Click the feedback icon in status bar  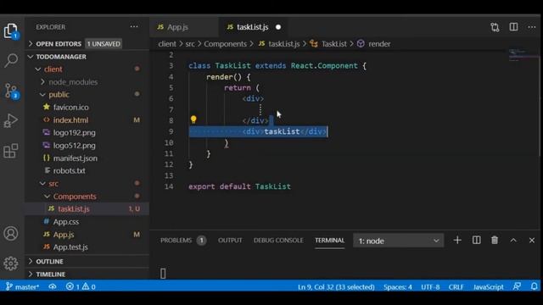click(x=517, y=286)
